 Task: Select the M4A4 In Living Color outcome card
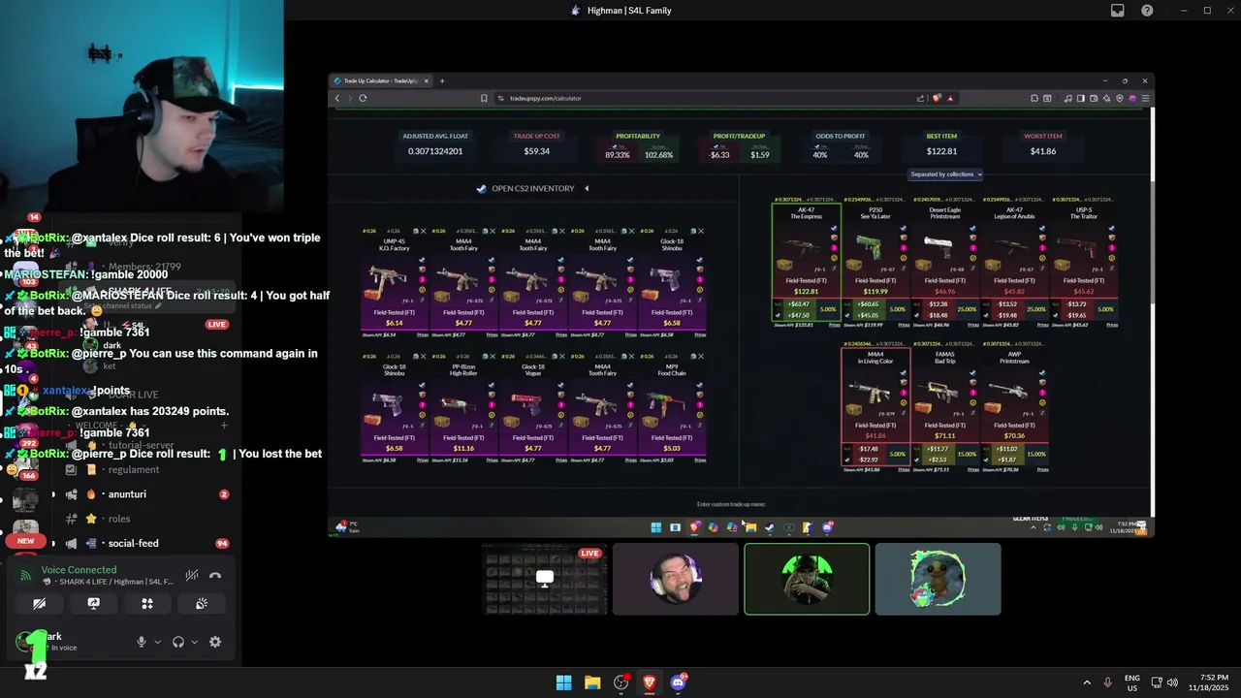click(x=875, y=406)
